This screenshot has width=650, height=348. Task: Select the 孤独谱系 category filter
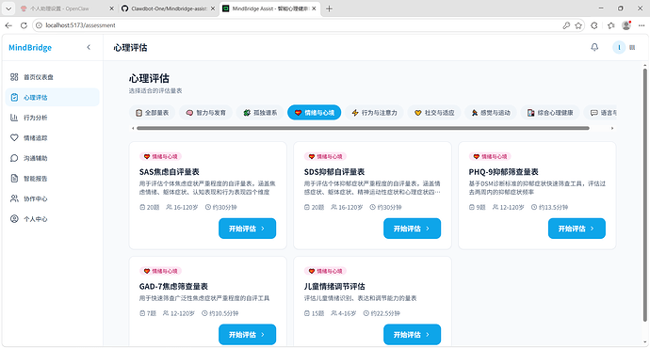click(x=260, y=113)
